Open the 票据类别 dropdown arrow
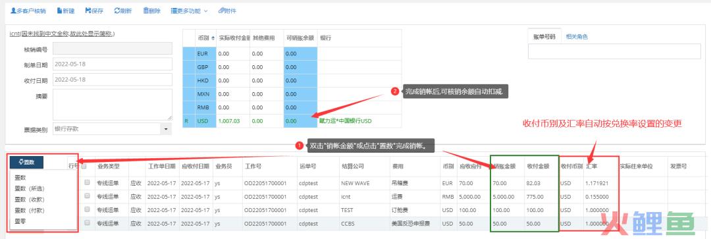Viewport: 711px width, 239px height. click(166, 129)
